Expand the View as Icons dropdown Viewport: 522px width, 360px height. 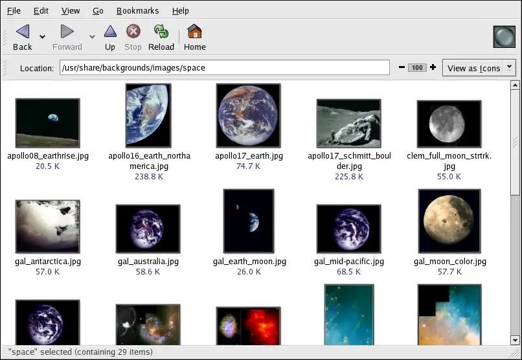pos(510,67)
